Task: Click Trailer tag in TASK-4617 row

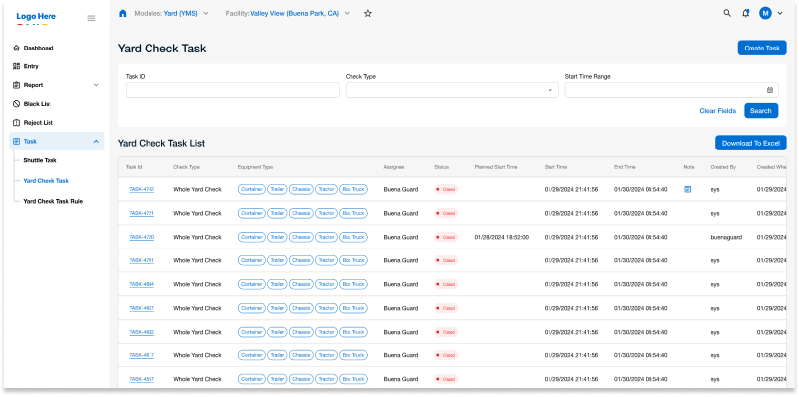Action: (x=277, y=355)
